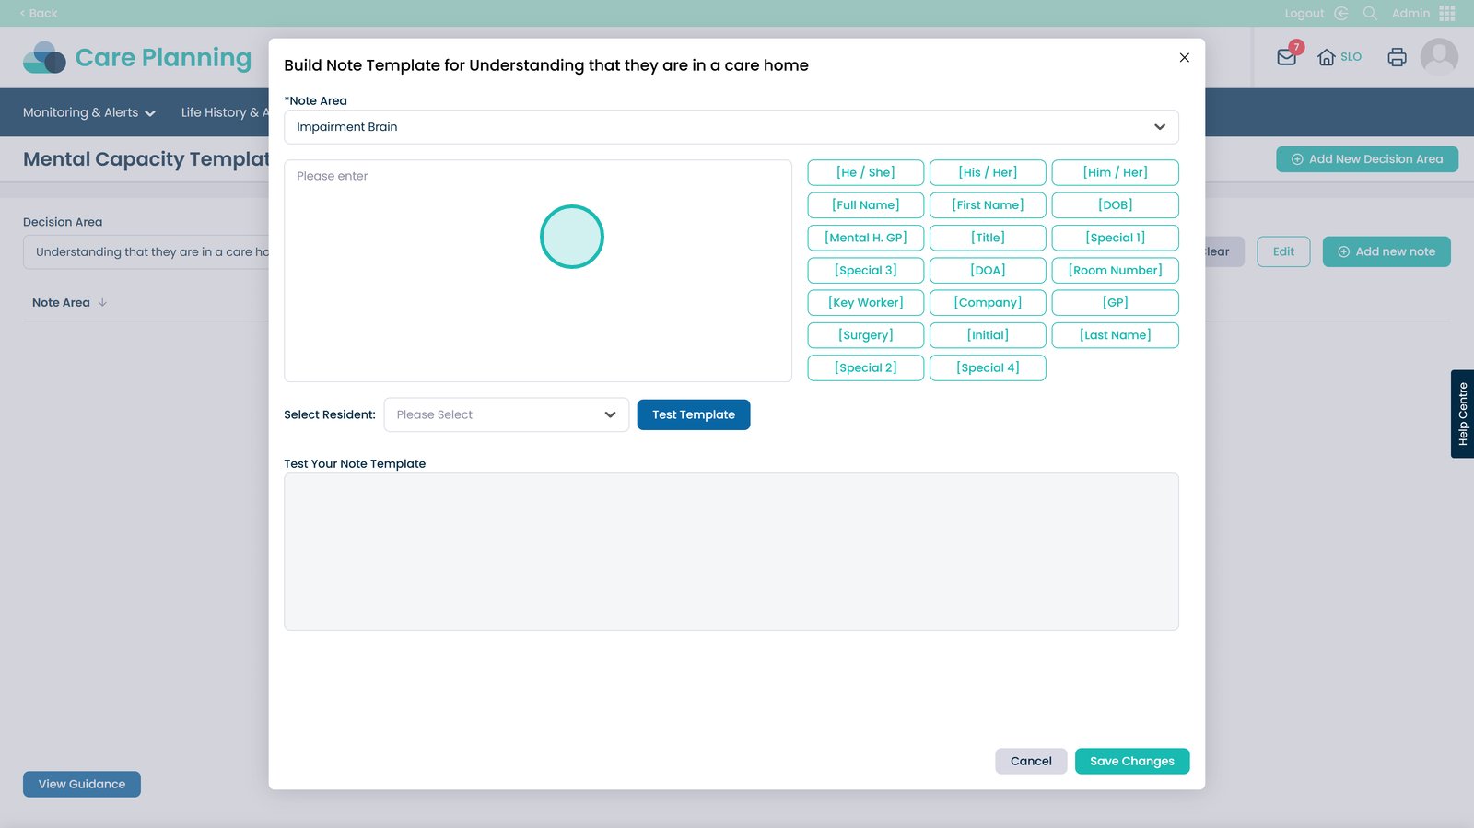Open the Help Centre side tab
This screenshot has width=1474, height=828.
tap(1462, 414)
